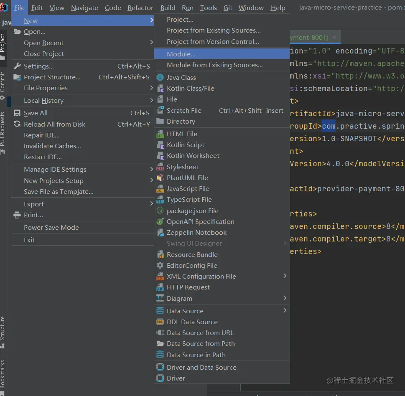Select Module from Existing Sources...

coord(222,65)
